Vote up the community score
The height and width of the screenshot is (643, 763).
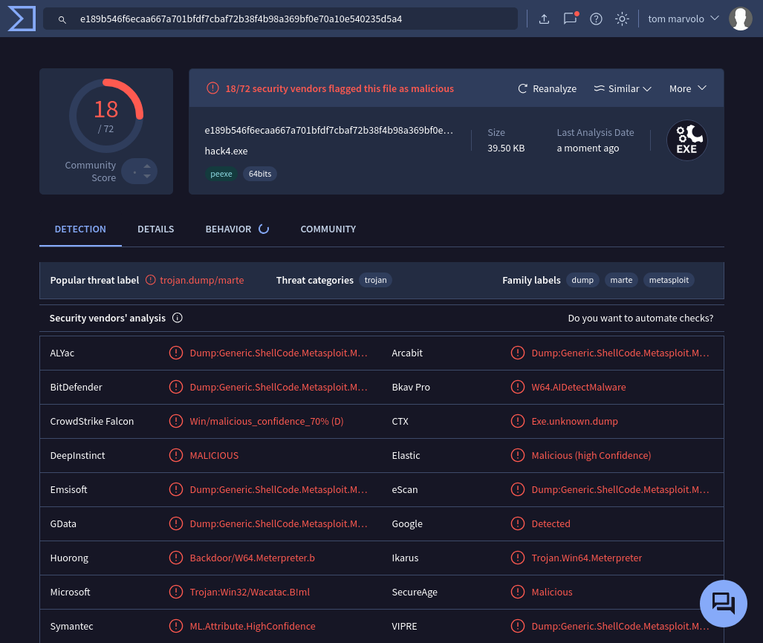(x=147, y=166)
